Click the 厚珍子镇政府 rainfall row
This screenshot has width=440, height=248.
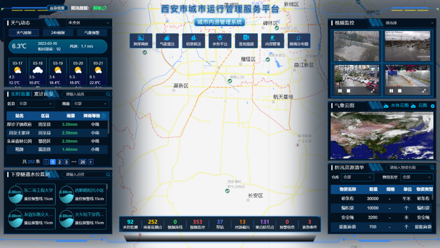(x=57, y=124)
